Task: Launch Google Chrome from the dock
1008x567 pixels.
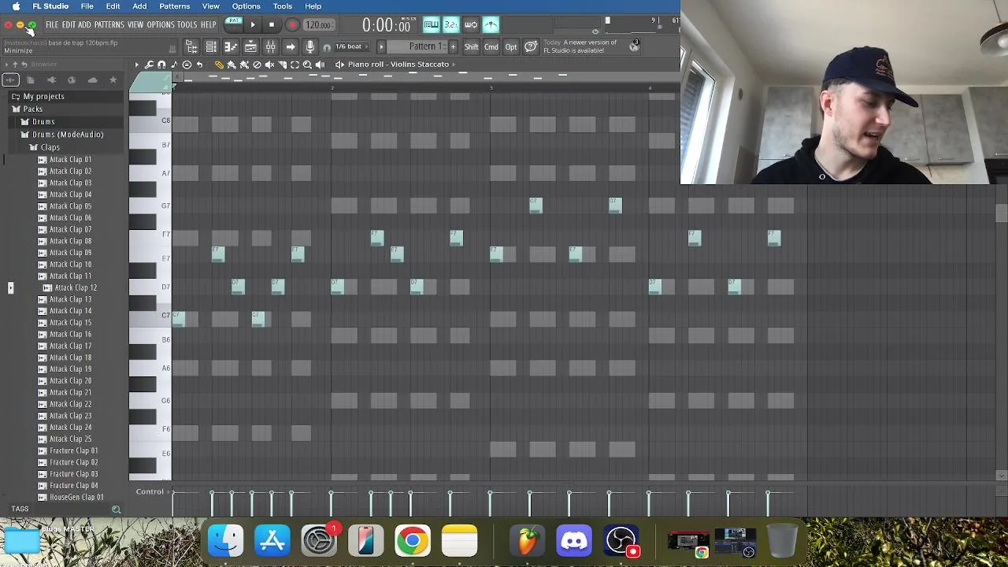Action: pos(413,541)
